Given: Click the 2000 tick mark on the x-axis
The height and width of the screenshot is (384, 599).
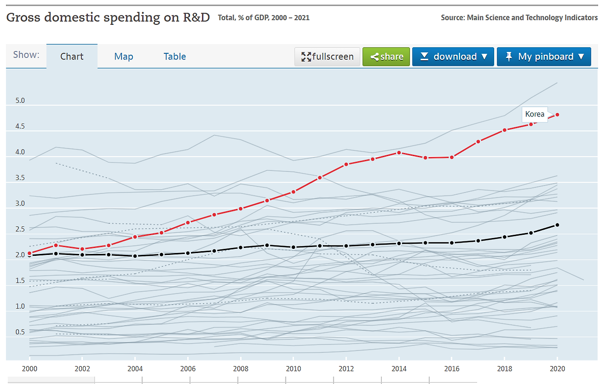Looking at the screenshot, I should click(x=29, y=369).
